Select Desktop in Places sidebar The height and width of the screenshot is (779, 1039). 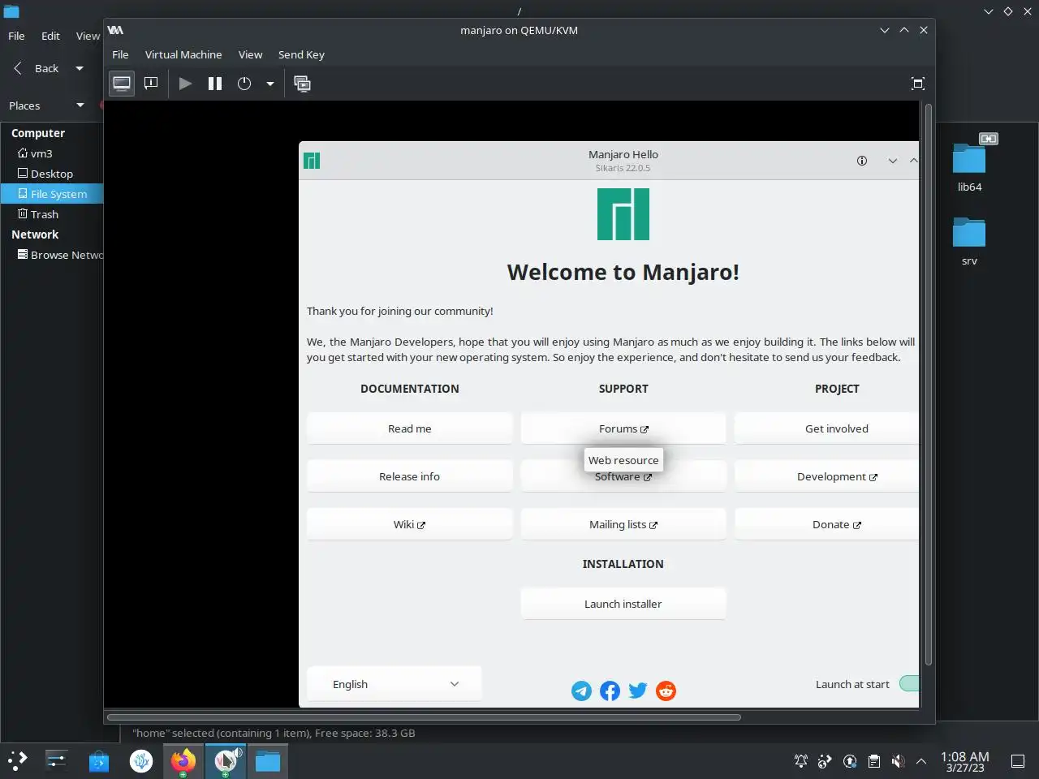click(x=52, y=174)
